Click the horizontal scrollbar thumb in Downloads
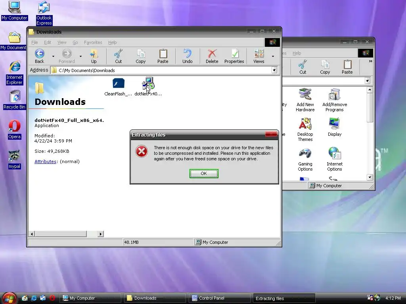The height and width of the screenshot is (304, 406). pyautogui.click(x=61, y=234)
